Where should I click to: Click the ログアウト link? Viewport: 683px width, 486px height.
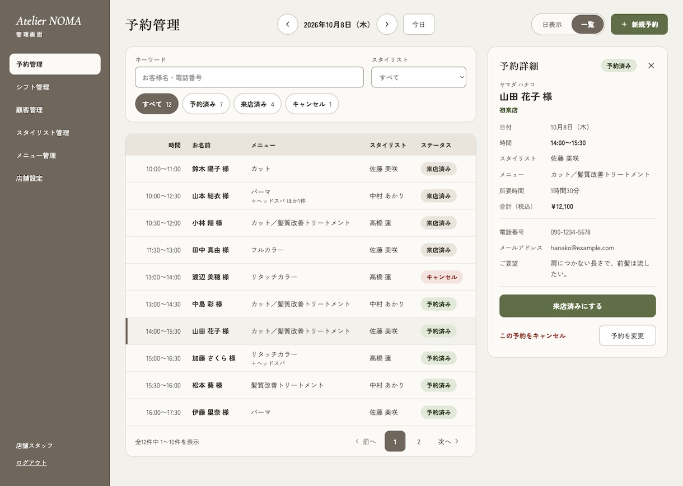point(32,462)
